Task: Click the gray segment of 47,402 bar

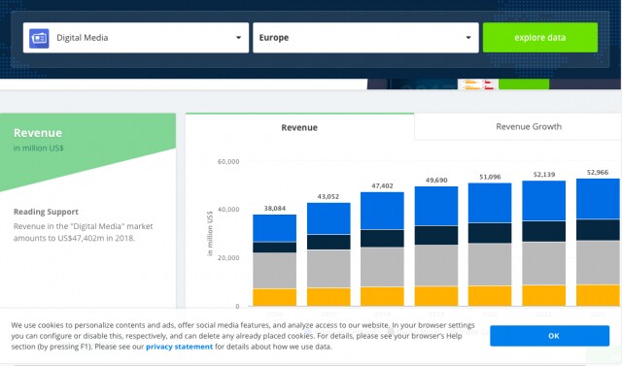Action: coord(382,267)
